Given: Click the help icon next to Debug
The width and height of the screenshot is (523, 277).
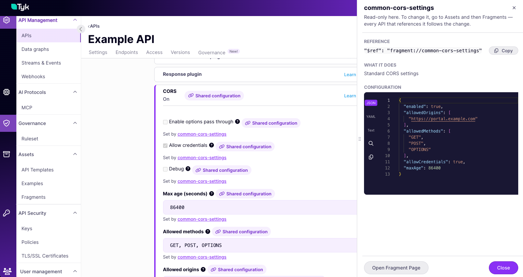Looking at the screenshot, I should pos(188,169).
